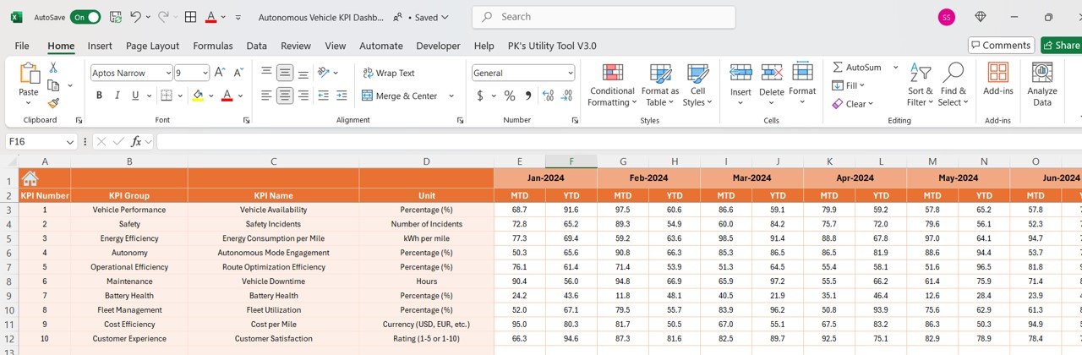Screen dimensions: 1082x355
Task: Open the General number format dropdown
Action: pyautogui.click(x=571, y=74)
